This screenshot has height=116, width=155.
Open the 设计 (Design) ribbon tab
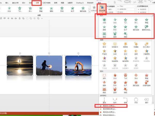coord(24,3)
